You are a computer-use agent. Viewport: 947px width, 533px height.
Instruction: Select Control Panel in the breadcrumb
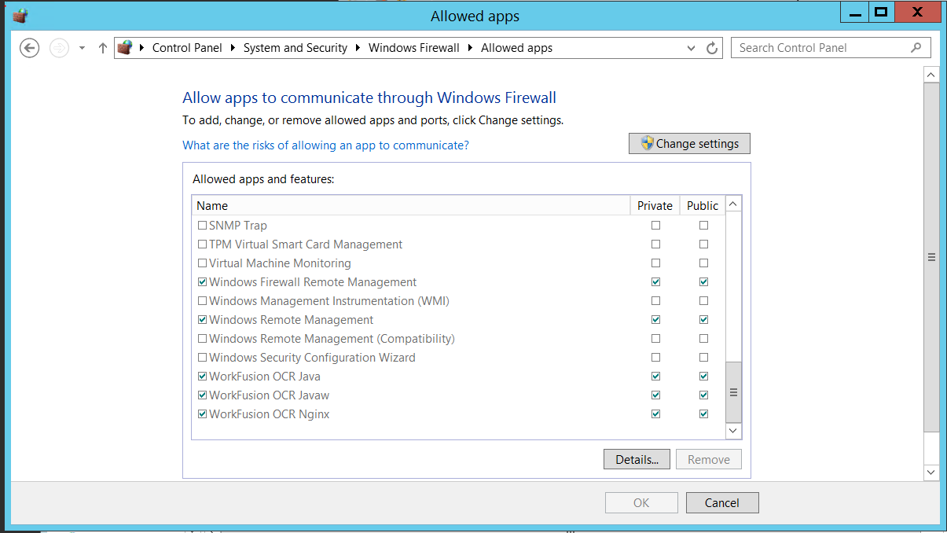pyautogui.click(x=187, y=48)
